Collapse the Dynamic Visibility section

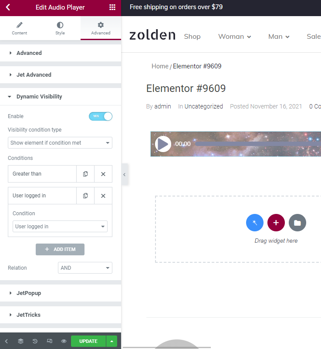(x=61, y=97)
